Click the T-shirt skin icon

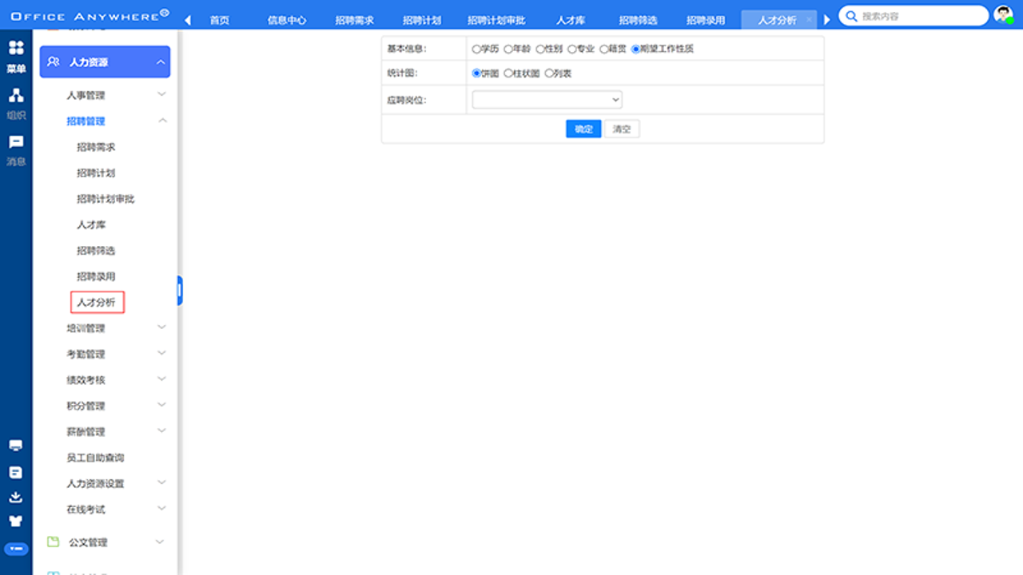pyautogui.click(x=16, y=521)
